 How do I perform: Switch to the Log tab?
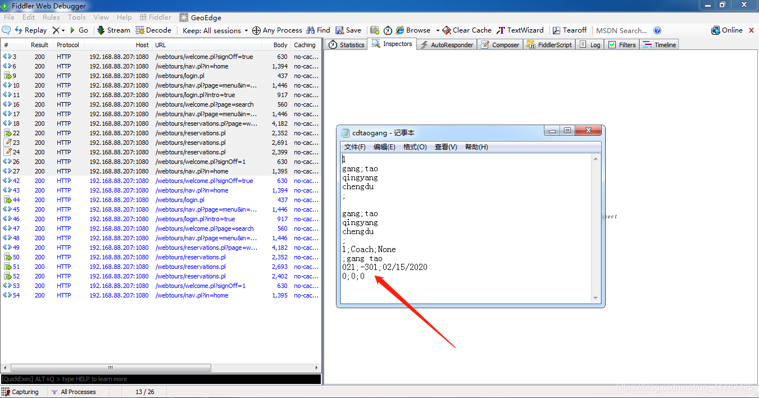pos(590,44)
